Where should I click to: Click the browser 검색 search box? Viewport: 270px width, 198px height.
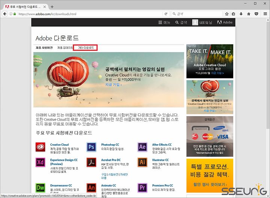click(x=197, y=14)
